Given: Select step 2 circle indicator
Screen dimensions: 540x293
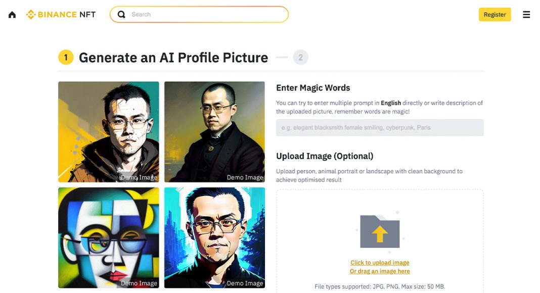Looking at the screenshot, I should [x=300, y=58].
